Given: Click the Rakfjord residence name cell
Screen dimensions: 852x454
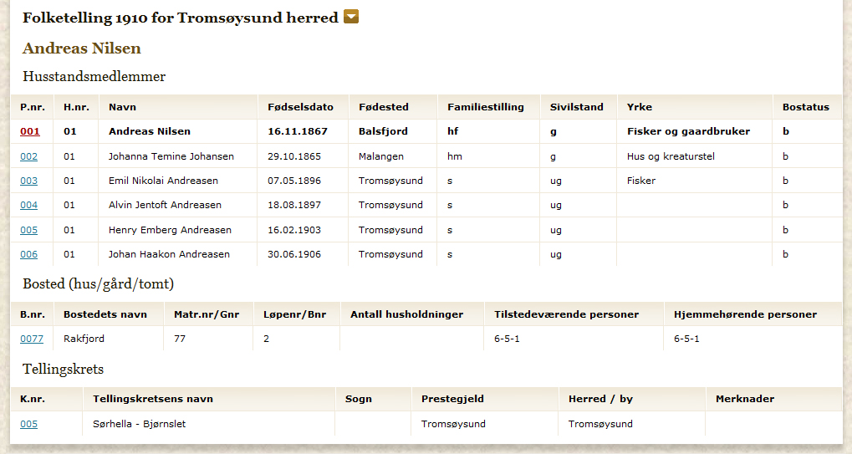Looking at the screenshot, I should click(84, 339).
